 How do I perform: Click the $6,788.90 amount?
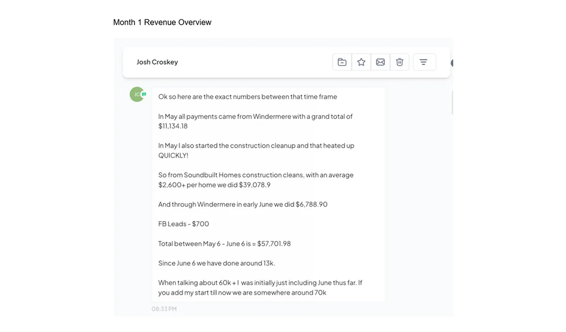pos(311,204)
